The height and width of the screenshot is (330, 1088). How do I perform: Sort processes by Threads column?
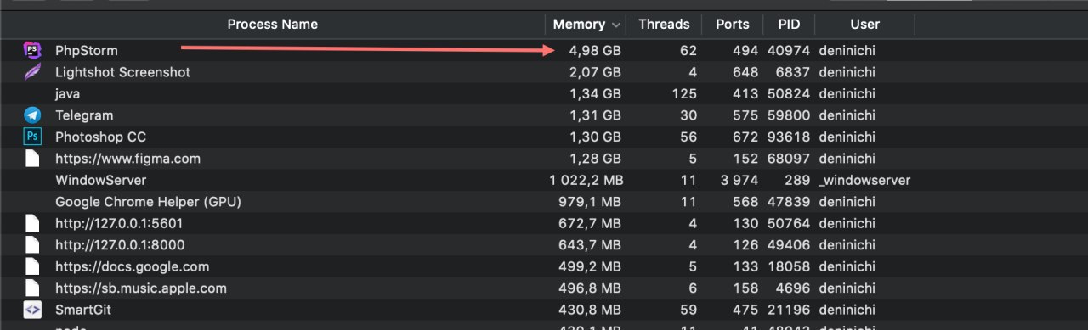[x=664, y=25]
